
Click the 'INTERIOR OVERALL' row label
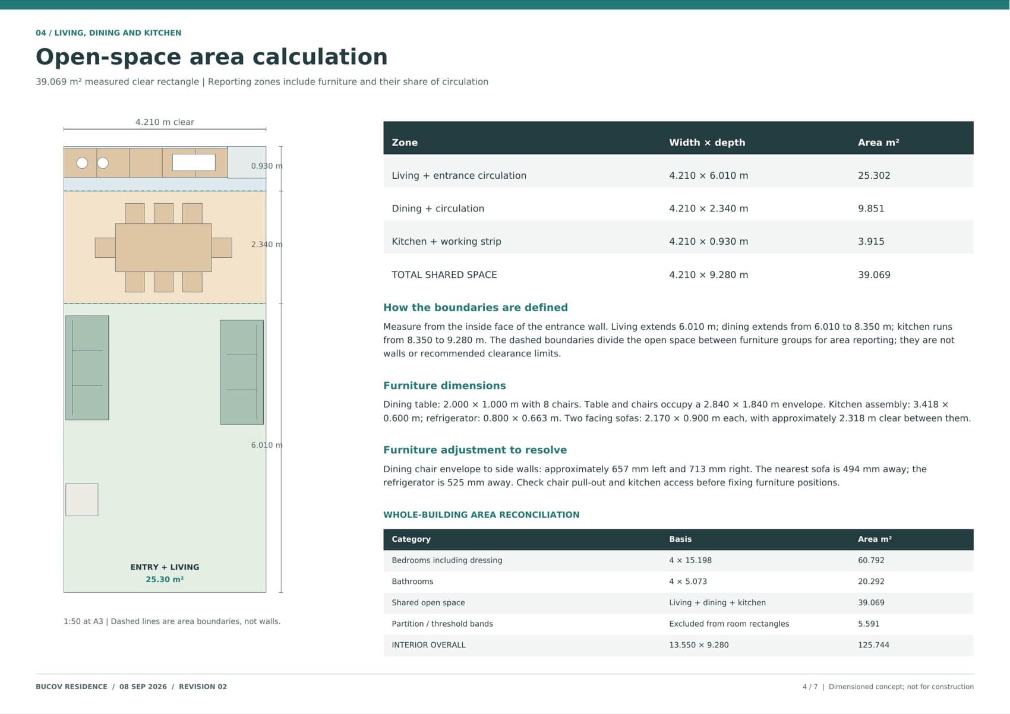tap(428, 645)
